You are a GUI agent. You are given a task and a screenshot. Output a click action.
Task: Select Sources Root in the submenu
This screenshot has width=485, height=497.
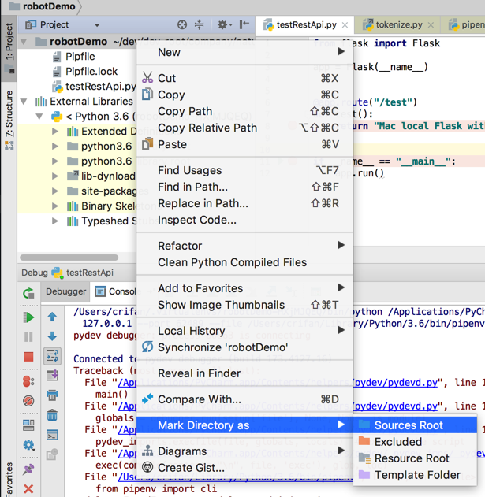pyautogui.click(x=408, y=425)
